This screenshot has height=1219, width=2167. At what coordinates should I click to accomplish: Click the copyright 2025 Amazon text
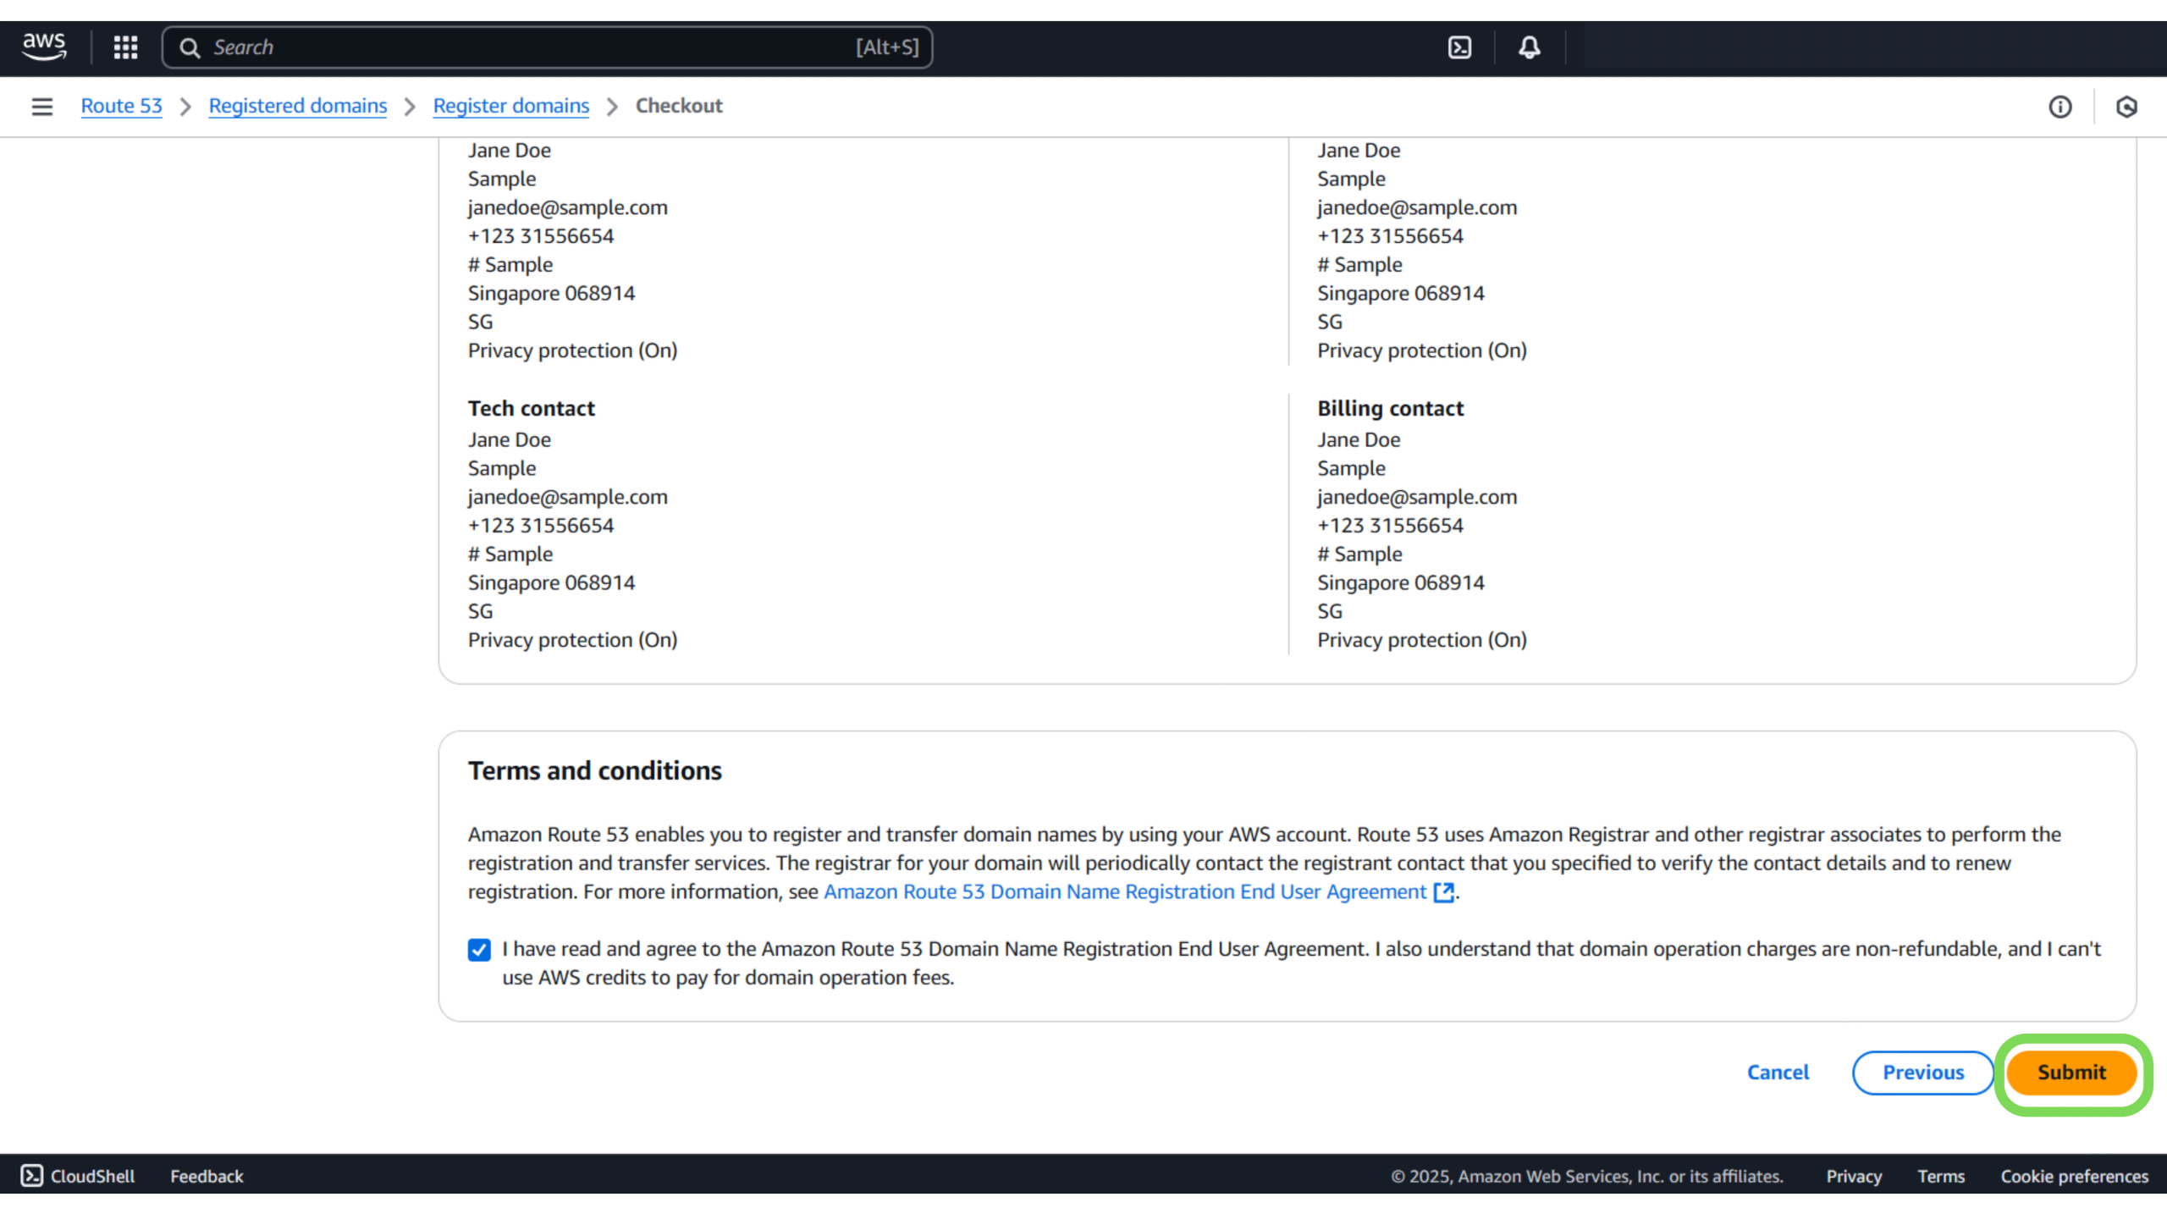pos(1587,1176)
